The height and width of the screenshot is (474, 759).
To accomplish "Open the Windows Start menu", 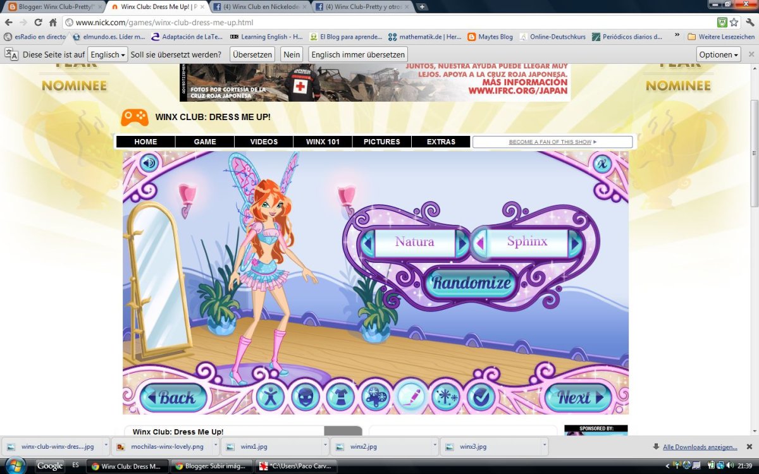I will pos(14,466).
